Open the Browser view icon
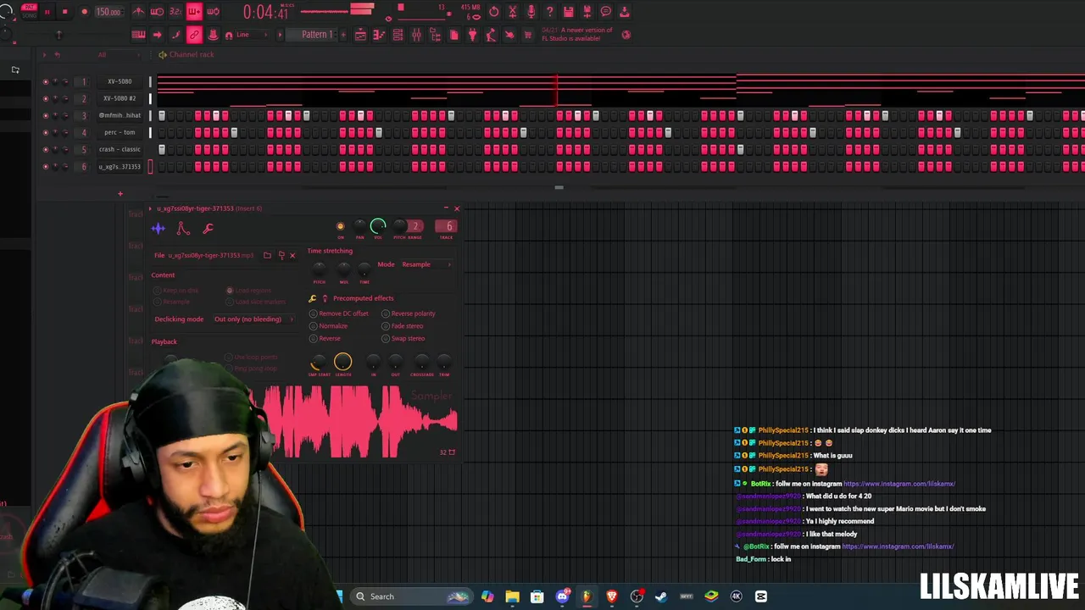The width and height of the screenshot is (1085, 610). pos(435,35)
